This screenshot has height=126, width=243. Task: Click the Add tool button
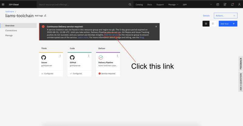coord(228,24)
